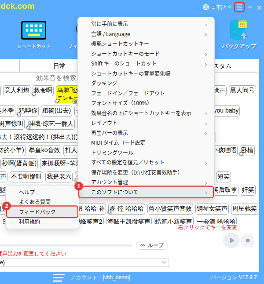
Task: Play the 小孩哇唔 sound effect
Action: pyautogui.click(x=226, y=150)
